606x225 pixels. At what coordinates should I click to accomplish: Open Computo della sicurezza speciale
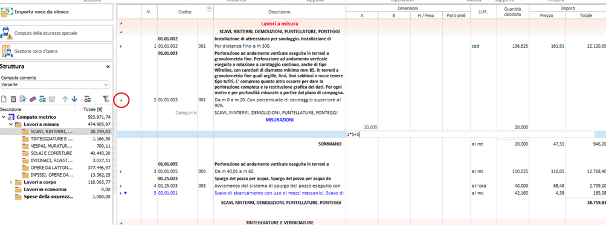56,33
